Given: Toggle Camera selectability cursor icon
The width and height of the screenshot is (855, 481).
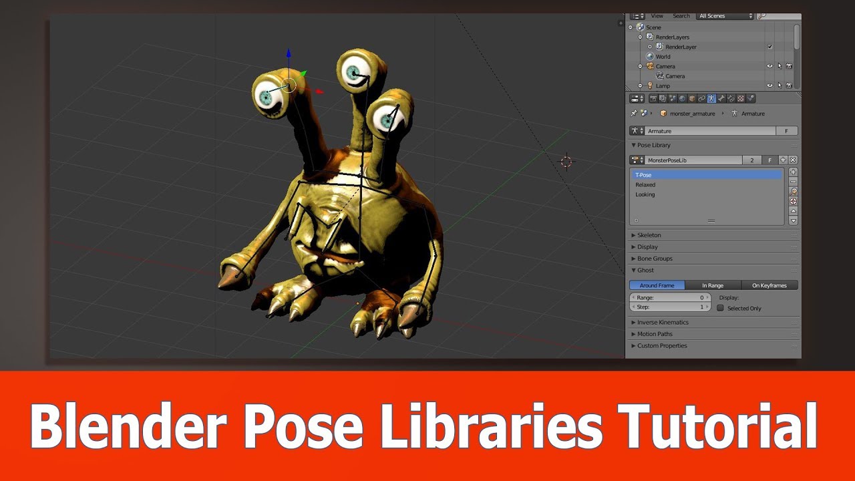Looking at the screenshot, I should click(780, 66).
